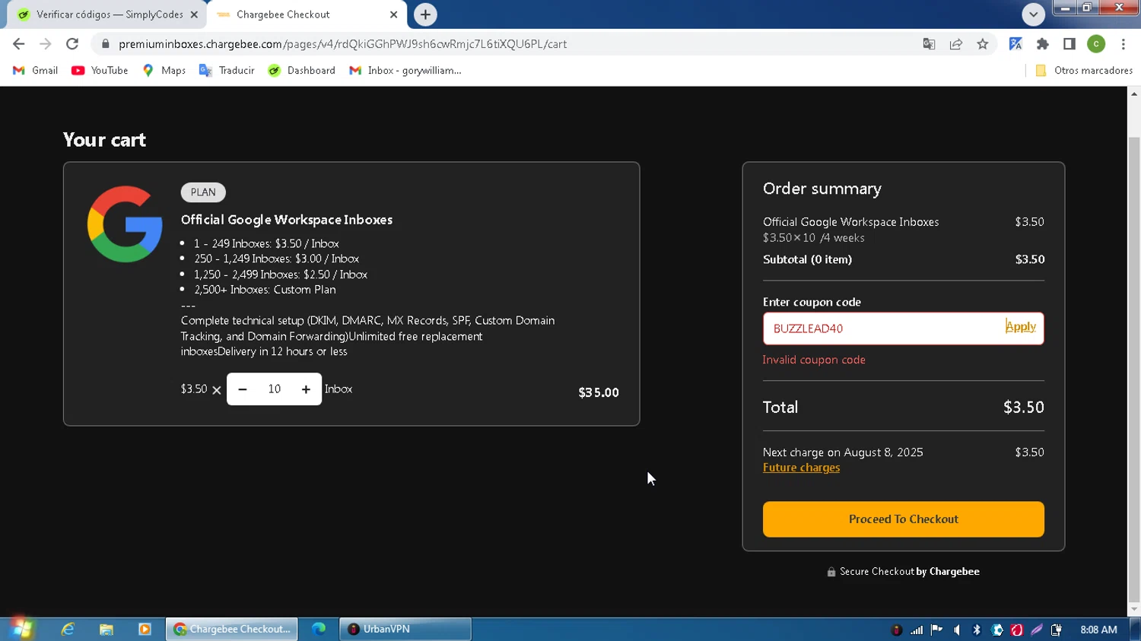Open the Google Translate page icon

pyautogui.click(x=929, y=44)
